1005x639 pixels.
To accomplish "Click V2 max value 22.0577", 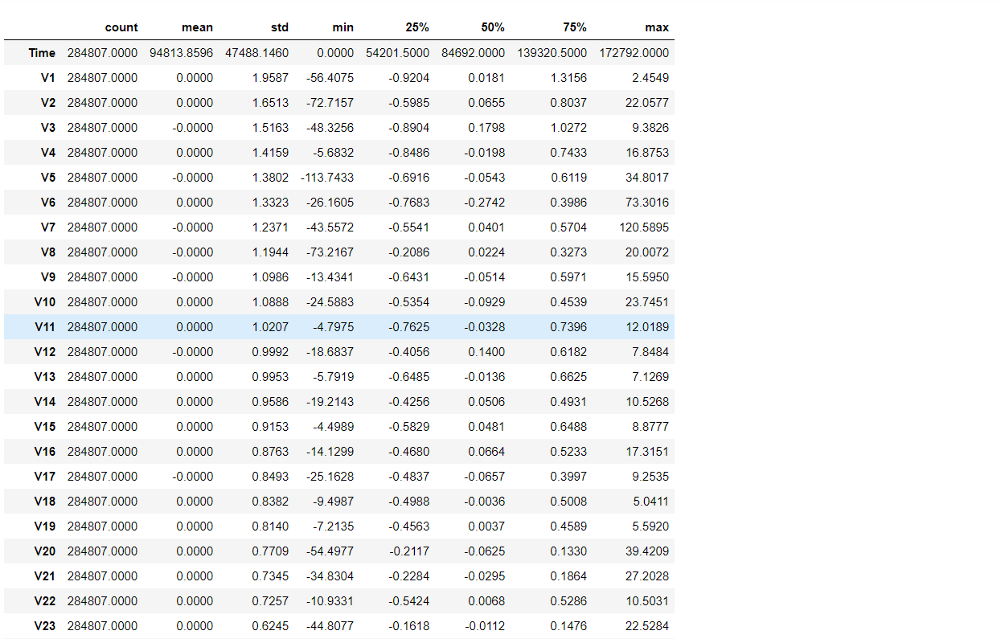I will click(648, 103).
